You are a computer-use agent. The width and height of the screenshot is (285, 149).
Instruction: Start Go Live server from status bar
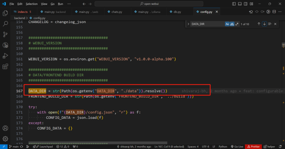point(237,147)
